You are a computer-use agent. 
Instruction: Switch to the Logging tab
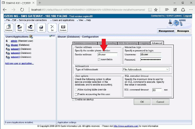click(x=144, y=43)
